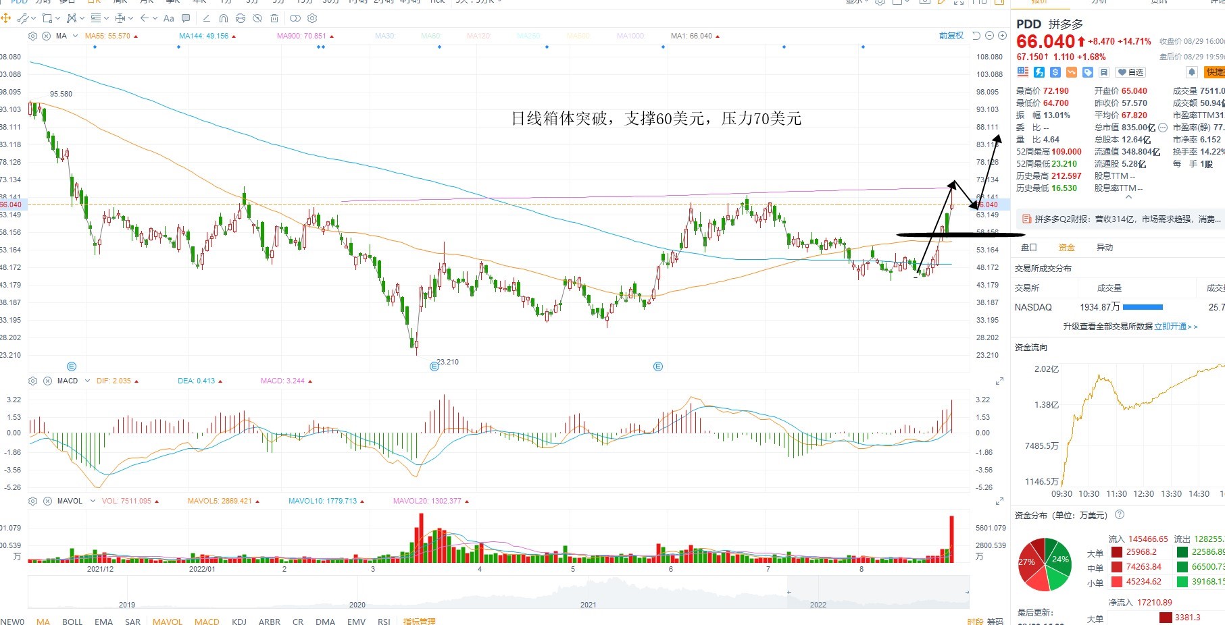Viewport: 1225px width, 625px height.
Task: Open the 资金分布 help question icon
Action: coord(1120,515)
